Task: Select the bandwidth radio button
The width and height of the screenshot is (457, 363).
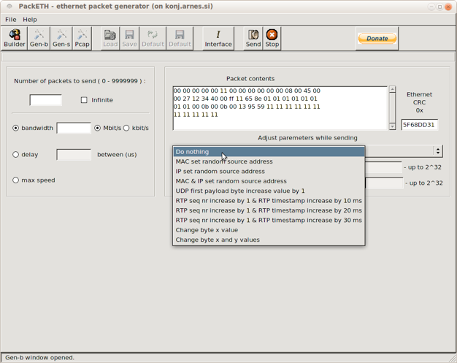Action: coord(16,128)
